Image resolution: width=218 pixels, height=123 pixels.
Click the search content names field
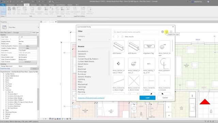pyautogui.click(x=136, y=32)
